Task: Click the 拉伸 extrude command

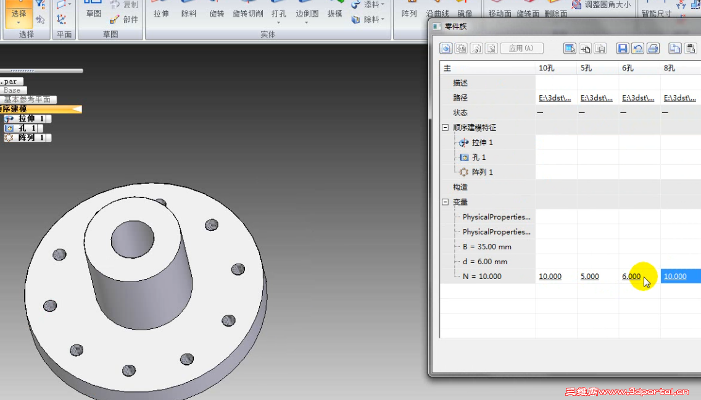Action: tap(161, 10)
